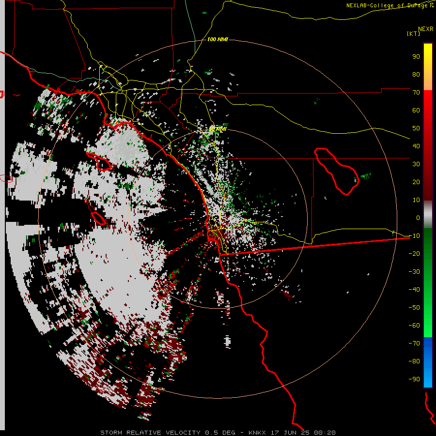Click the positive 50 scale value
This screenshot has height=436, width=436.
click(416, 128)
